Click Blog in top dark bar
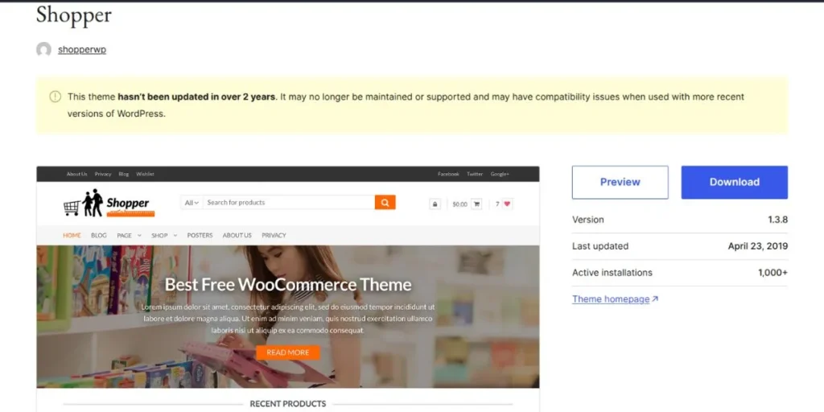 (123, 174)
